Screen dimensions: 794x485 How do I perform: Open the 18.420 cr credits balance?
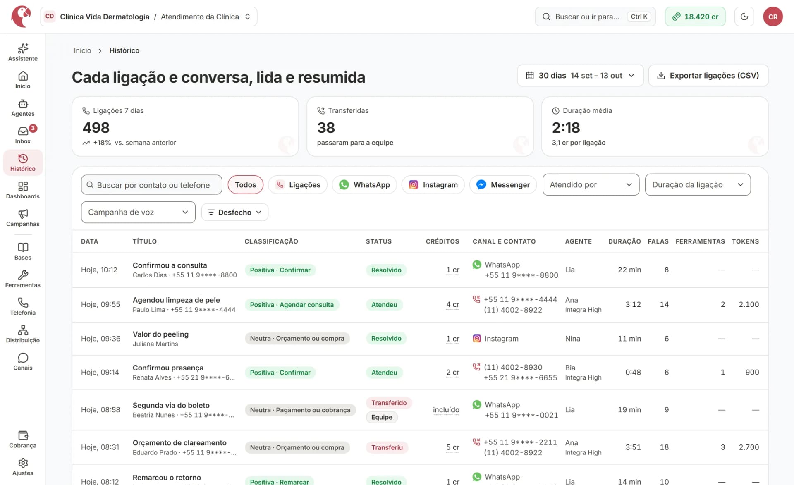pyautogui.click(x=695, y=17)
